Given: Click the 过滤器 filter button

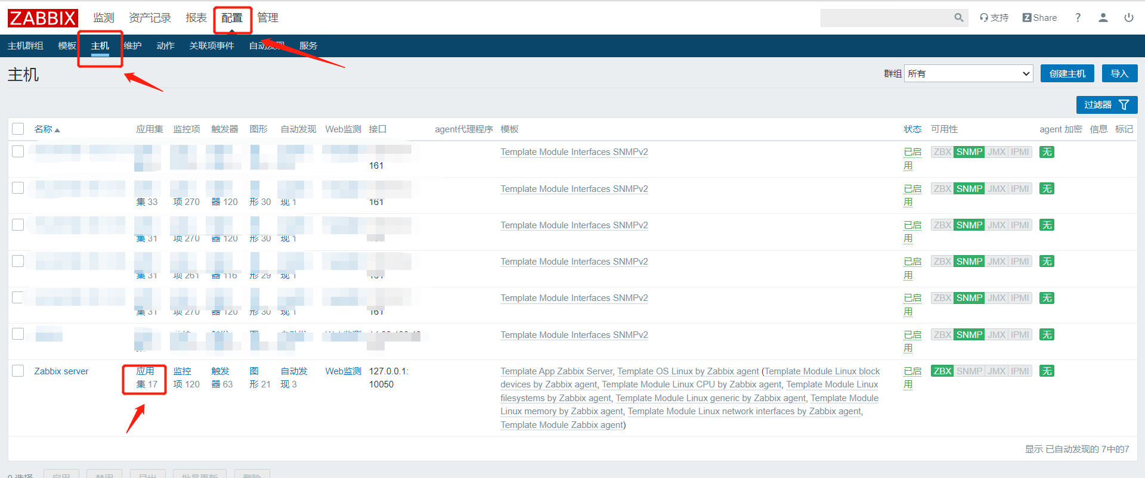Looking at the screenshot, I should click(1107, 105).
